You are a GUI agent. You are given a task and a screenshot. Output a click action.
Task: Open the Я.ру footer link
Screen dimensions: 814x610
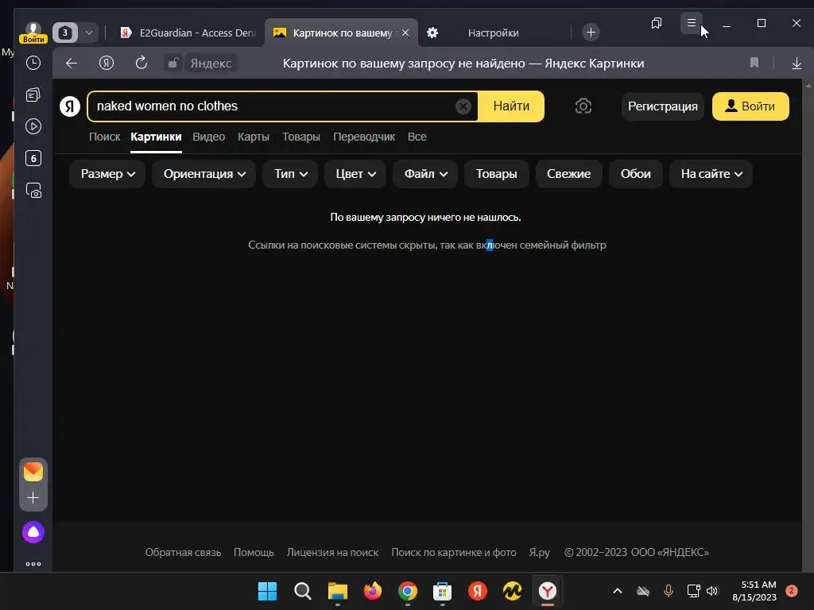pos(540,553)
